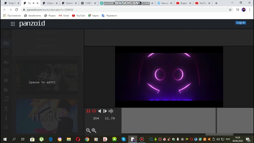Open a new browser tab
Viewport: 254px width, 143px height.
216,3
